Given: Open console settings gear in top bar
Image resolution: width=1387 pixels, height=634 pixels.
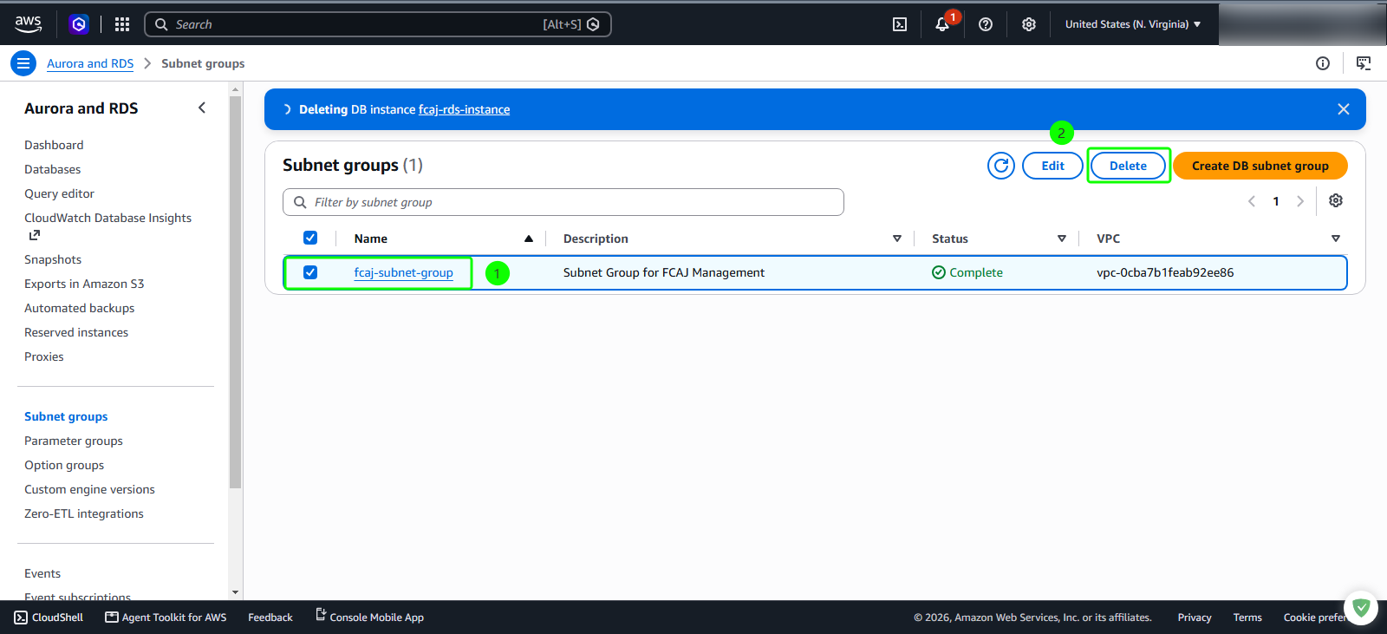Looking at the screenshot, I should pyautogui.click(x=1029, y=24).
